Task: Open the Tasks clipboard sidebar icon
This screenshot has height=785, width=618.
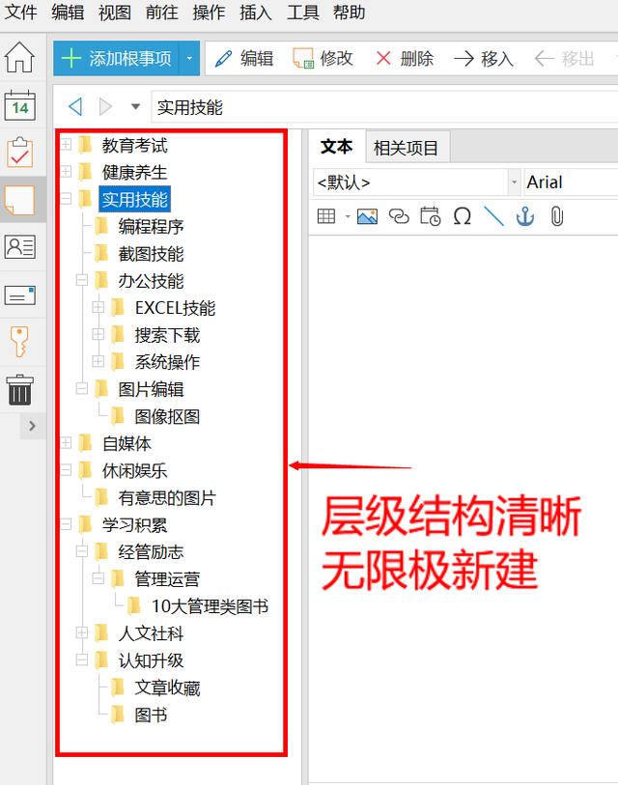Action: click(20, 153)
